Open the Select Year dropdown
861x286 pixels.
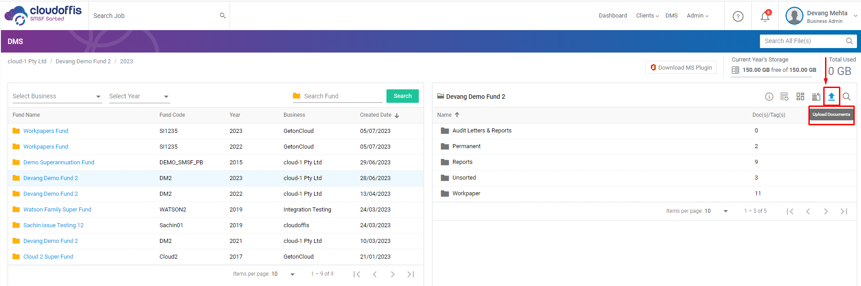(x=139, y=97)
